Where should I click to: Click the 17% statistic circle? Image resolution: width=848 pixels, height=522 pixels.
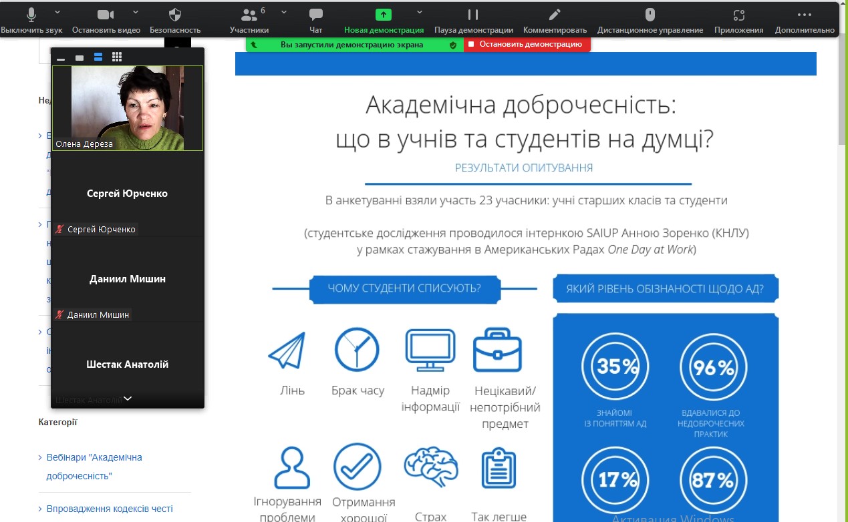pyautogui.click(x=615, y=480)
